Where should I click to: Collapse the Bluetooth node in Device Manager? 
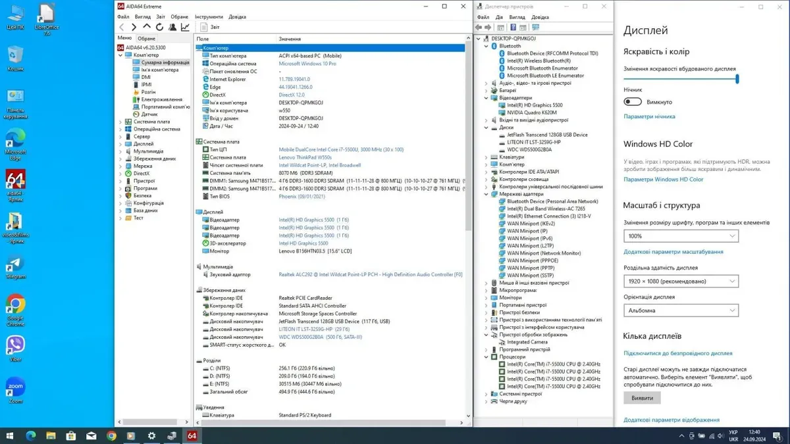point(487,46)
